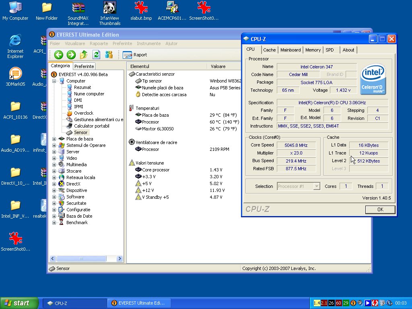412x309 pixels.
Task: Switch to CPU-Z Memory tab
Action: click(x=313, y=50)
